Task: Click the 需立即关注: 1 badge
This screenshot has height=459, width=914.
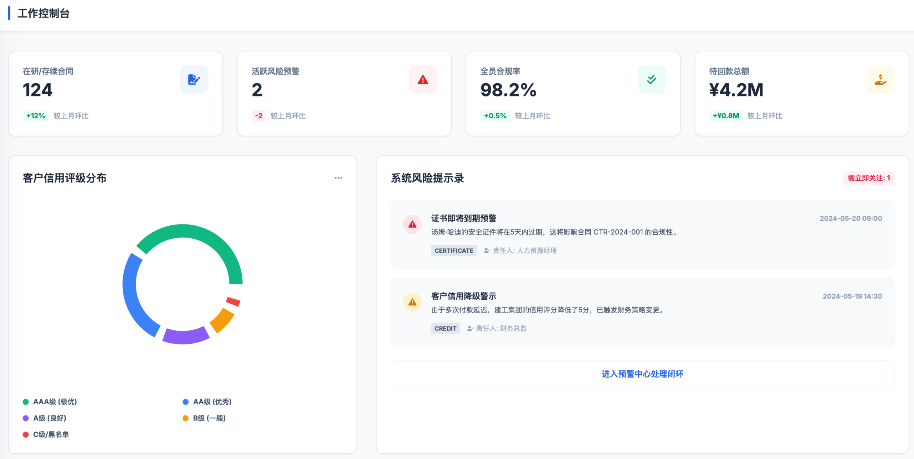Action: (x=869, y=178)
